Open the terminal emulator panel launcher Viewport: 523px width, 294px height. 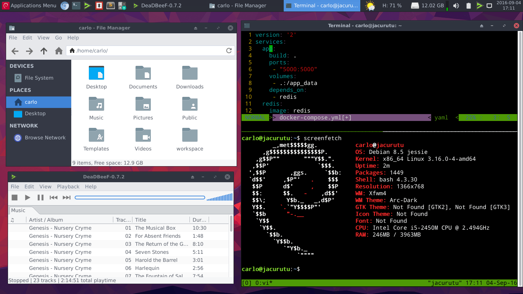pyautogui.click(x=76, y=5)
